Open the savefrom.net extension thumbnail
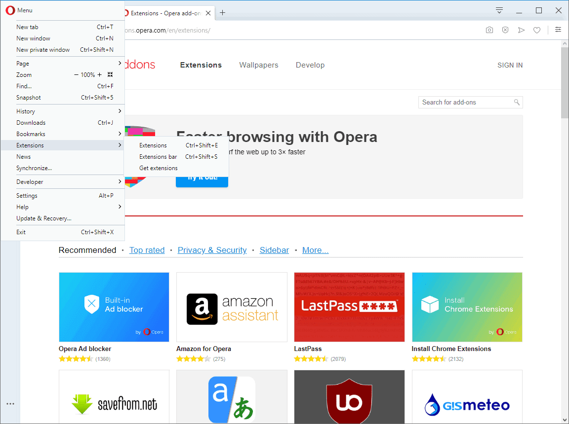569x424 pixels. pos(114,396)
